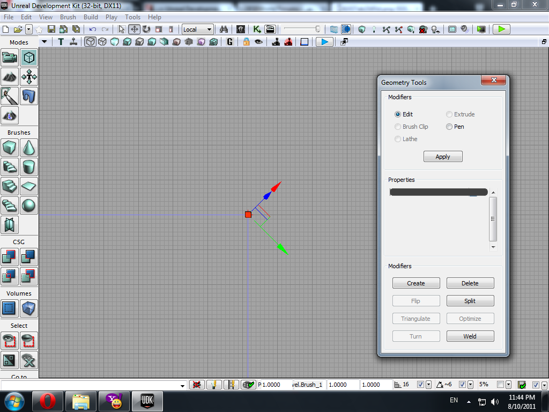Screen dimensions: 549x412
Task: Choose the Cylinder builder brush
Action: [x=29, y=167]
